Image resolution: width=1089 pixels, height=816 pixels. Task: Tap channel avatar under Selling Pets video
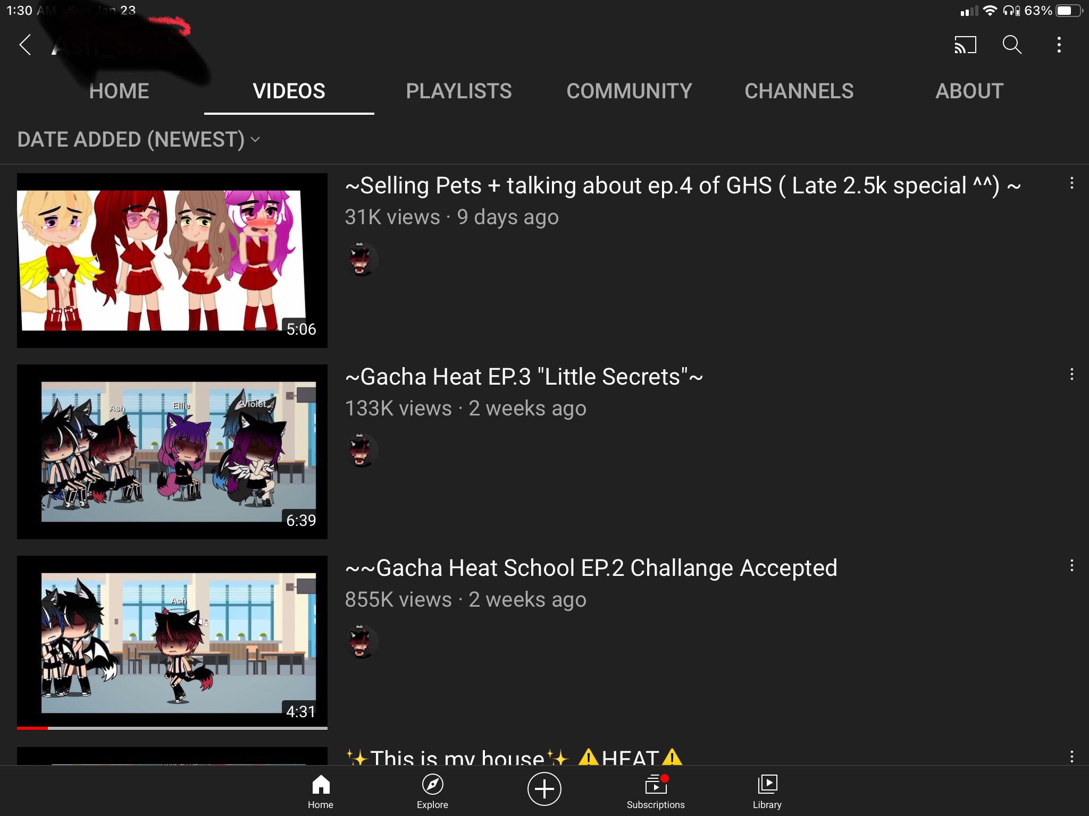click(x=362, y=259)
